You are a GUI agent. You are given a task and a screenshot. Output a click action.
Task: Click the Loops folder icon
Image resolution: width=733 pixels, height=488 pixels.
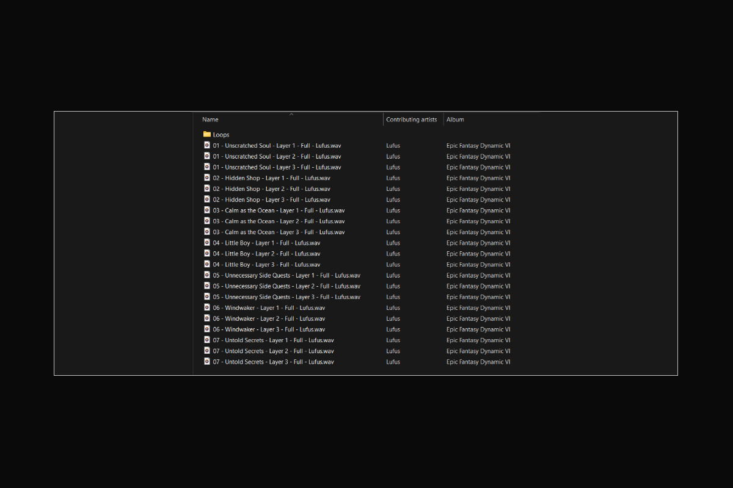pos(206,134)
